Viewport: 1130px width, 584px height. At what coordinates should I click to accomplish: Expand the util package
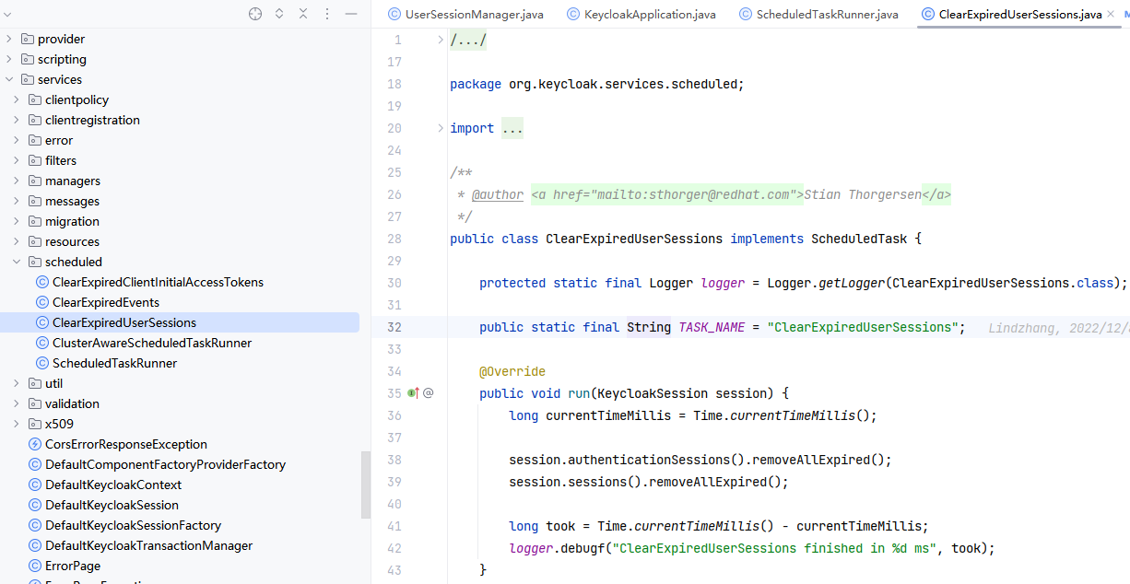point(17,383)
